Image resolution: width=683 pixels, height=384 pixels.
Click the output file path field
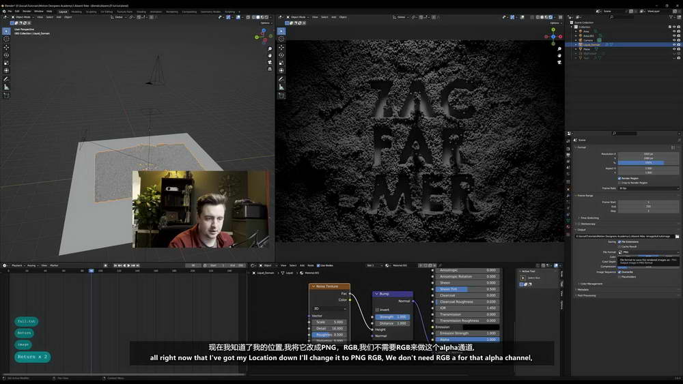click(625, 236)
